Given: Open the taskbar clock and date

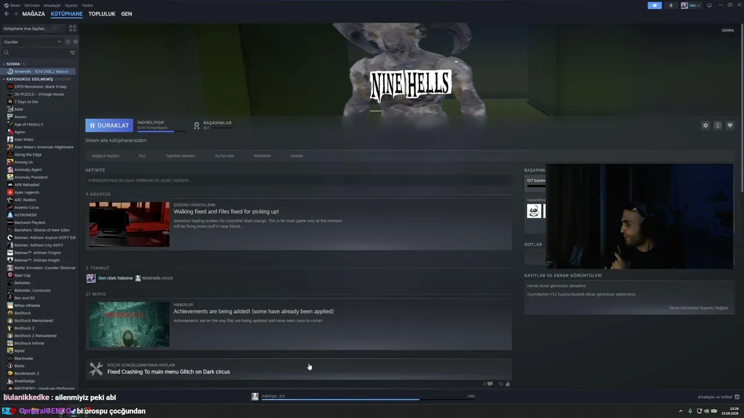Looking at the screenshot, I should (730, 411).
